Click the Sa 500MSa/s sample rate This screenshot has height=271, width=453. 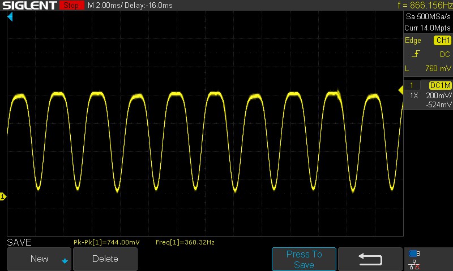pyautogui.click(x=428, y=17)
